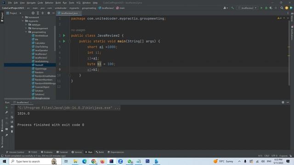Open JavaReview2 run configuration dropdown

(248, 8)
